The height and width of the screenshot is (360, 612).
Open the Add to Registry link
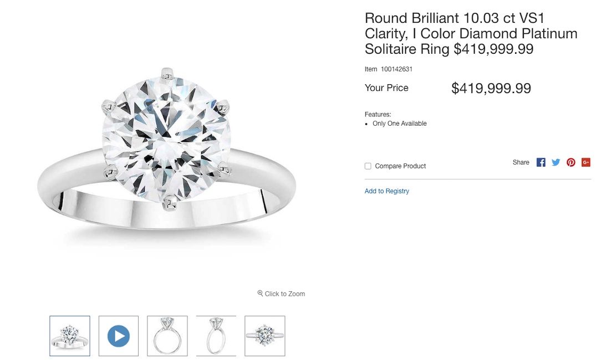(387, 191)
